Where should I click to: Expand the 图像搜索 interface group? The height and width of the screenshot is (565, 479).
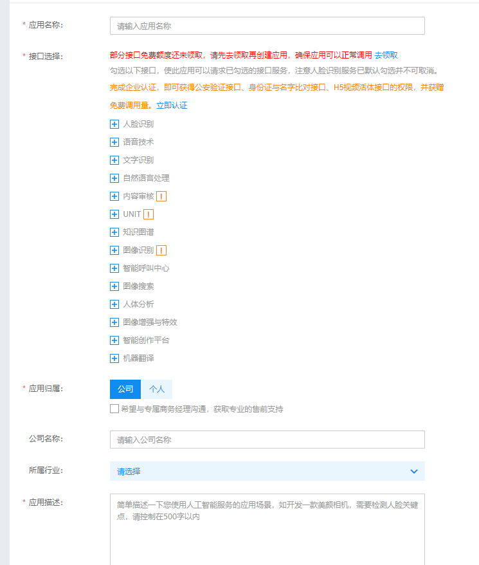(114, 286)
